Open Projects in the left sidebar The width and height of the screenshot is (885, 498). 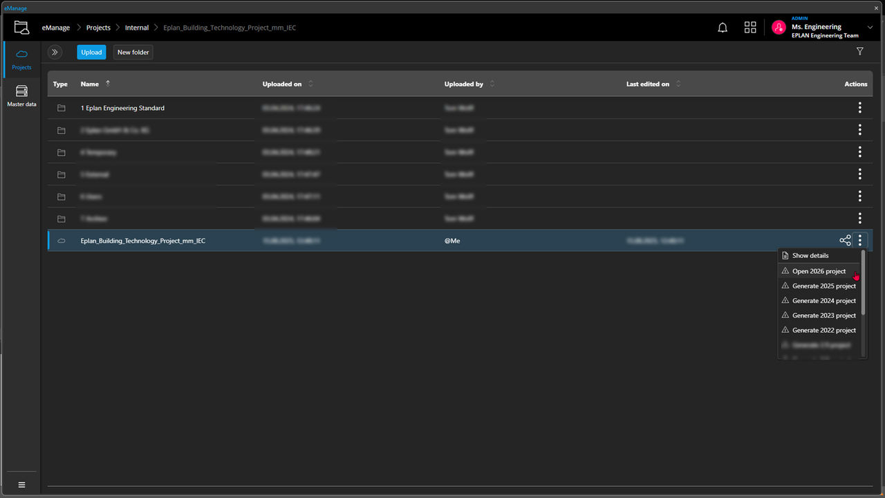tap(21, 59)
